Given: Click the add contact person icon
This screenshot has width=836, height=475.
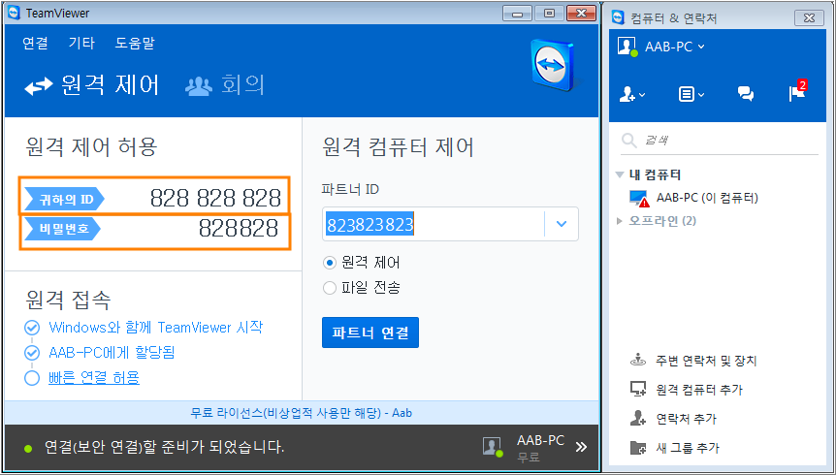Looking at the screenshot, I should [x=637, y=419].
